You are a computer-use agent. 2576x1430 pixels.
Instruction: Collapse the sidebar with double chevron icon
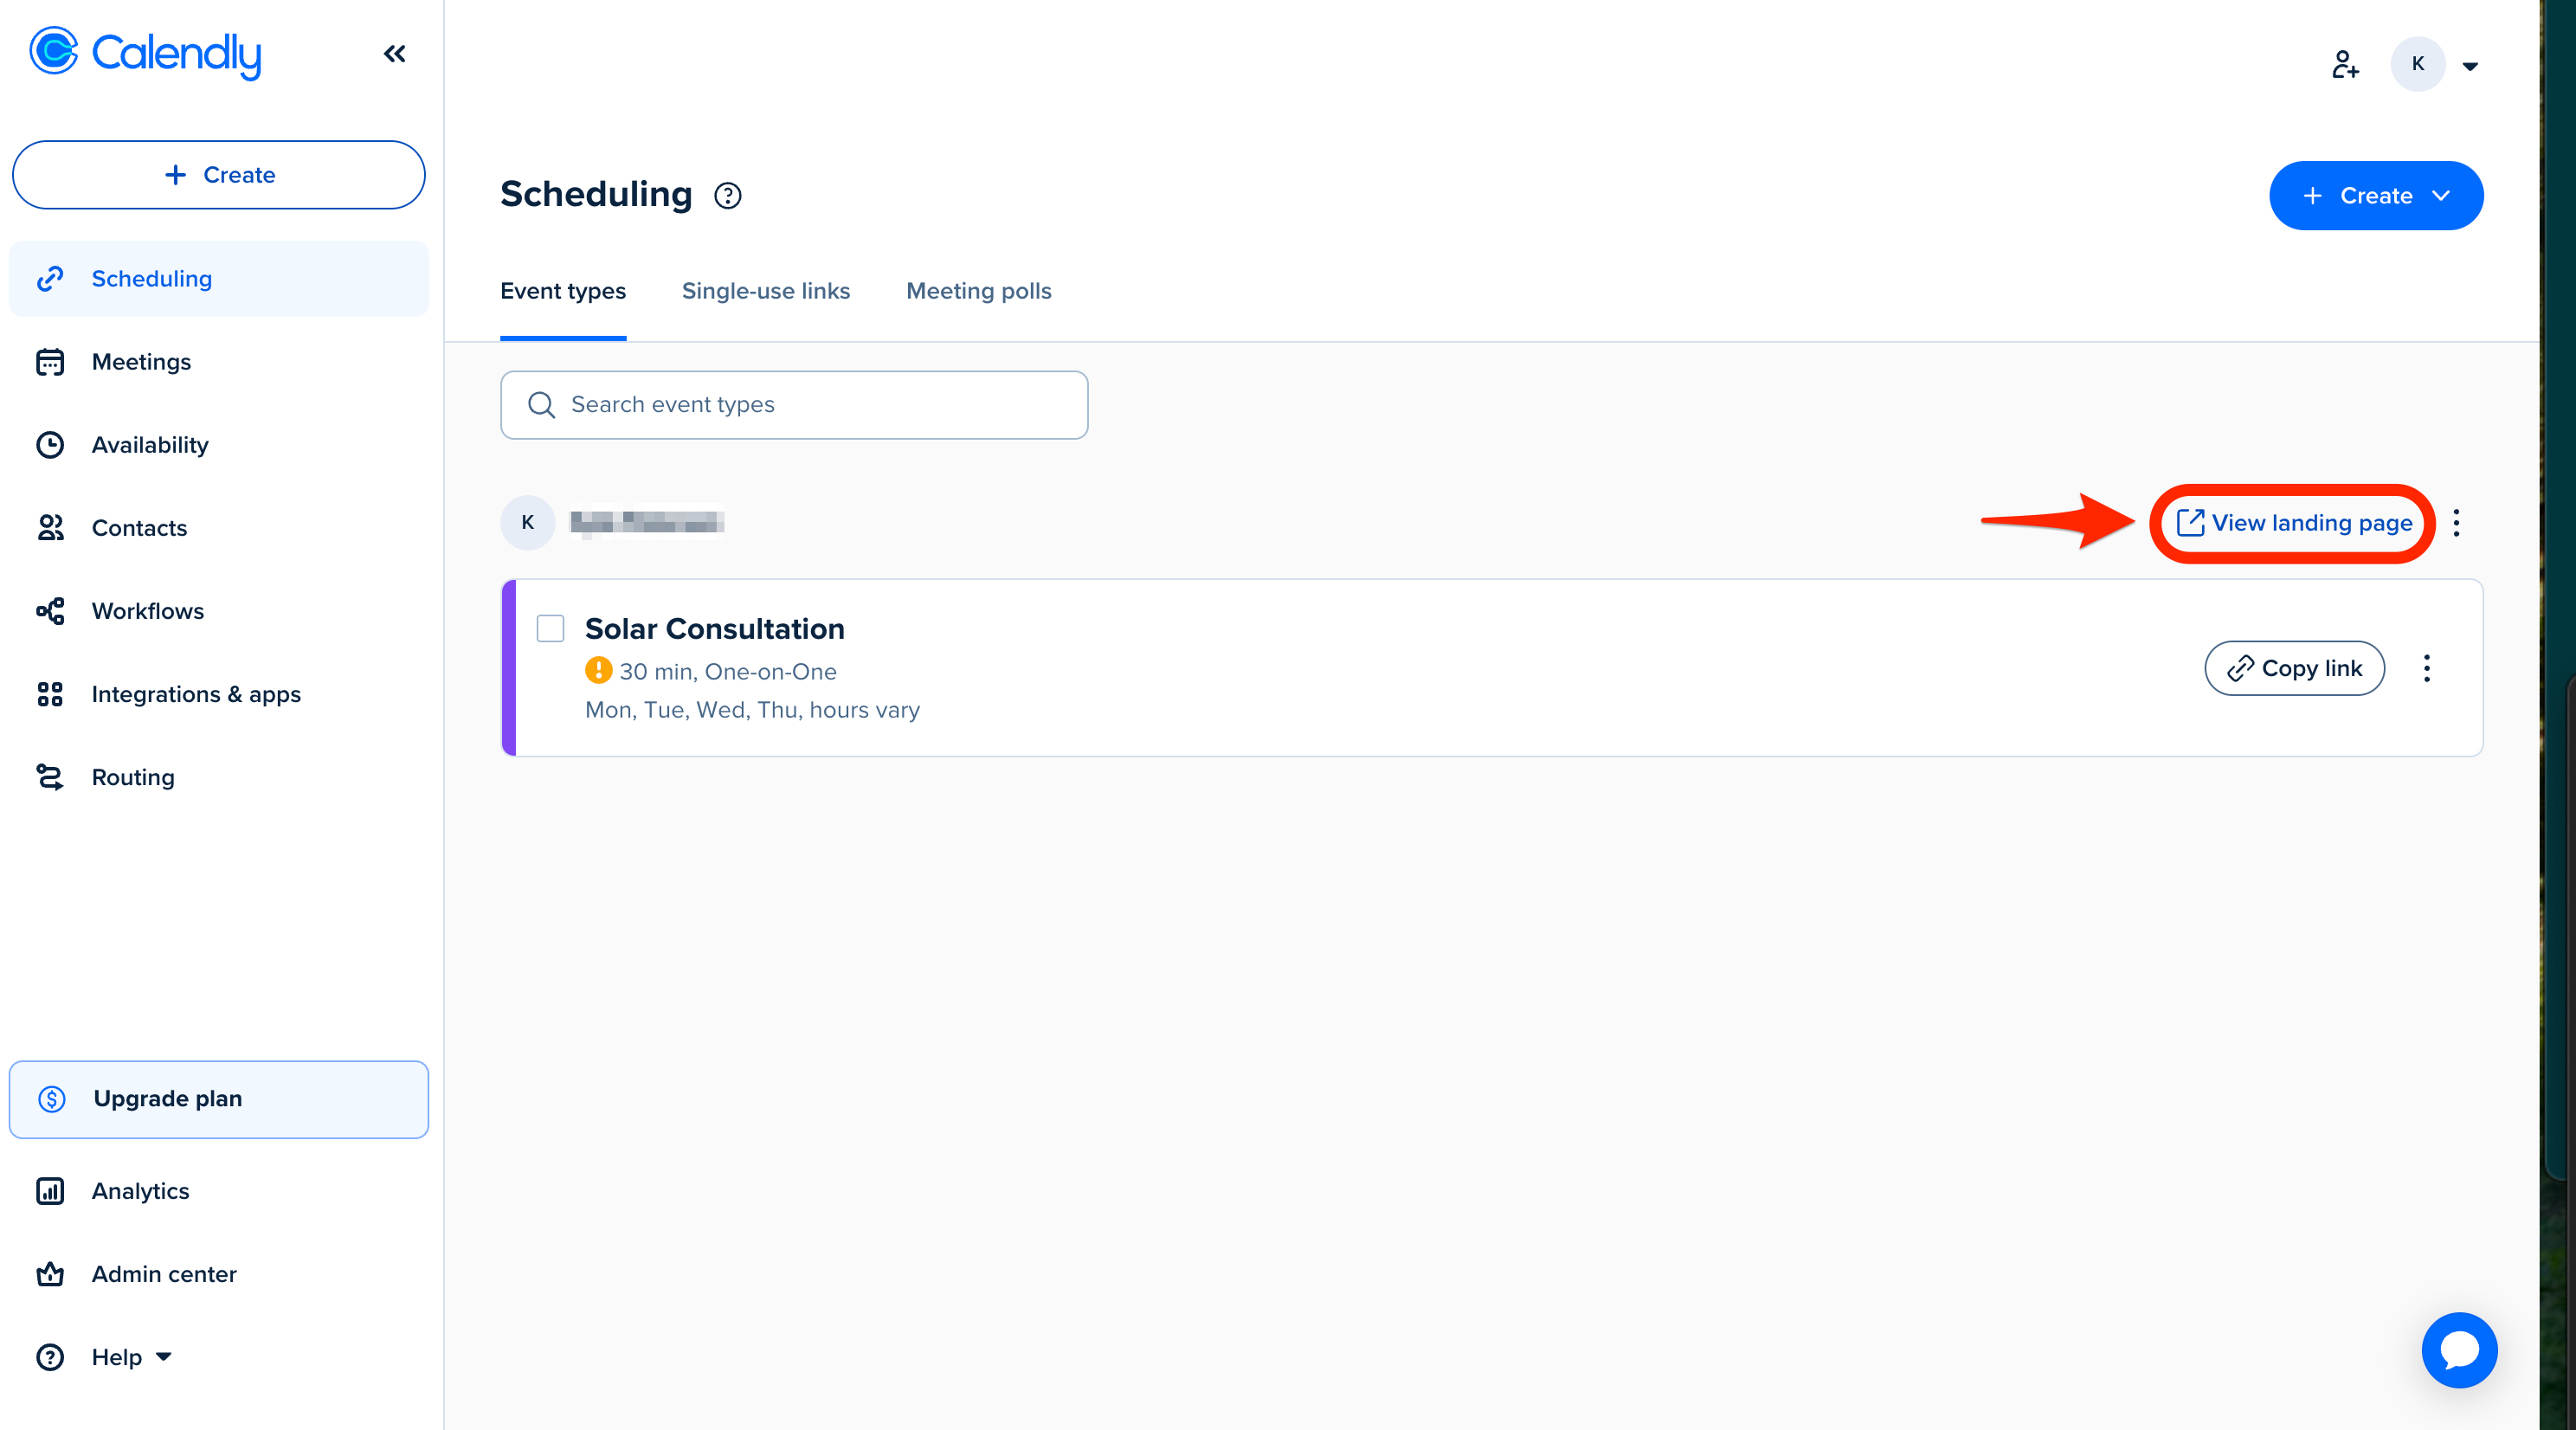point(394,54)
